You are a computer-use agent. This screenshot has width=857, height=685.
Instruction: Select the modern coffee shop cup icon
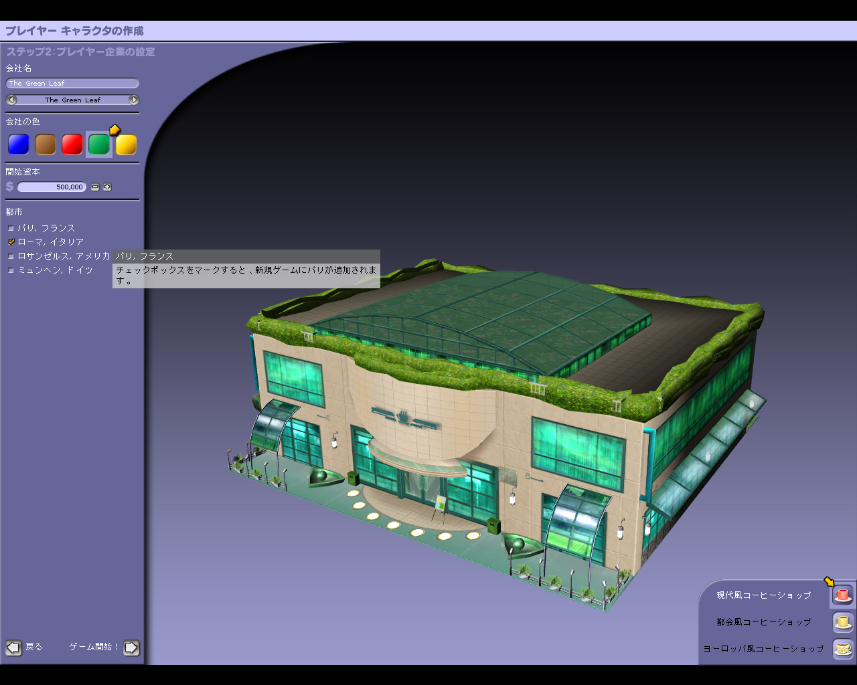click(x=843, y=595)
